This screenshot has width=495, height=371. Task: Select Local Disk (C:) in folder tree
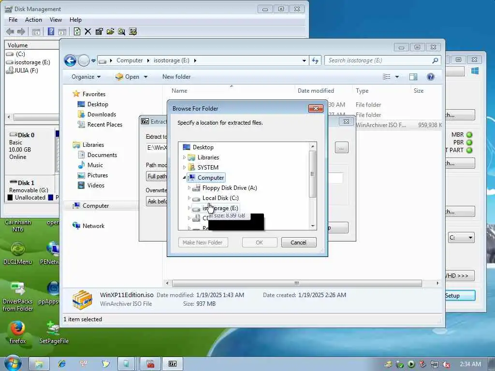point(220,198)
